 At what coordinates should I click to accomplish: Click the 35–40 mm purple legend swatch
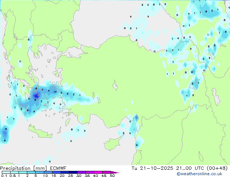90,172
